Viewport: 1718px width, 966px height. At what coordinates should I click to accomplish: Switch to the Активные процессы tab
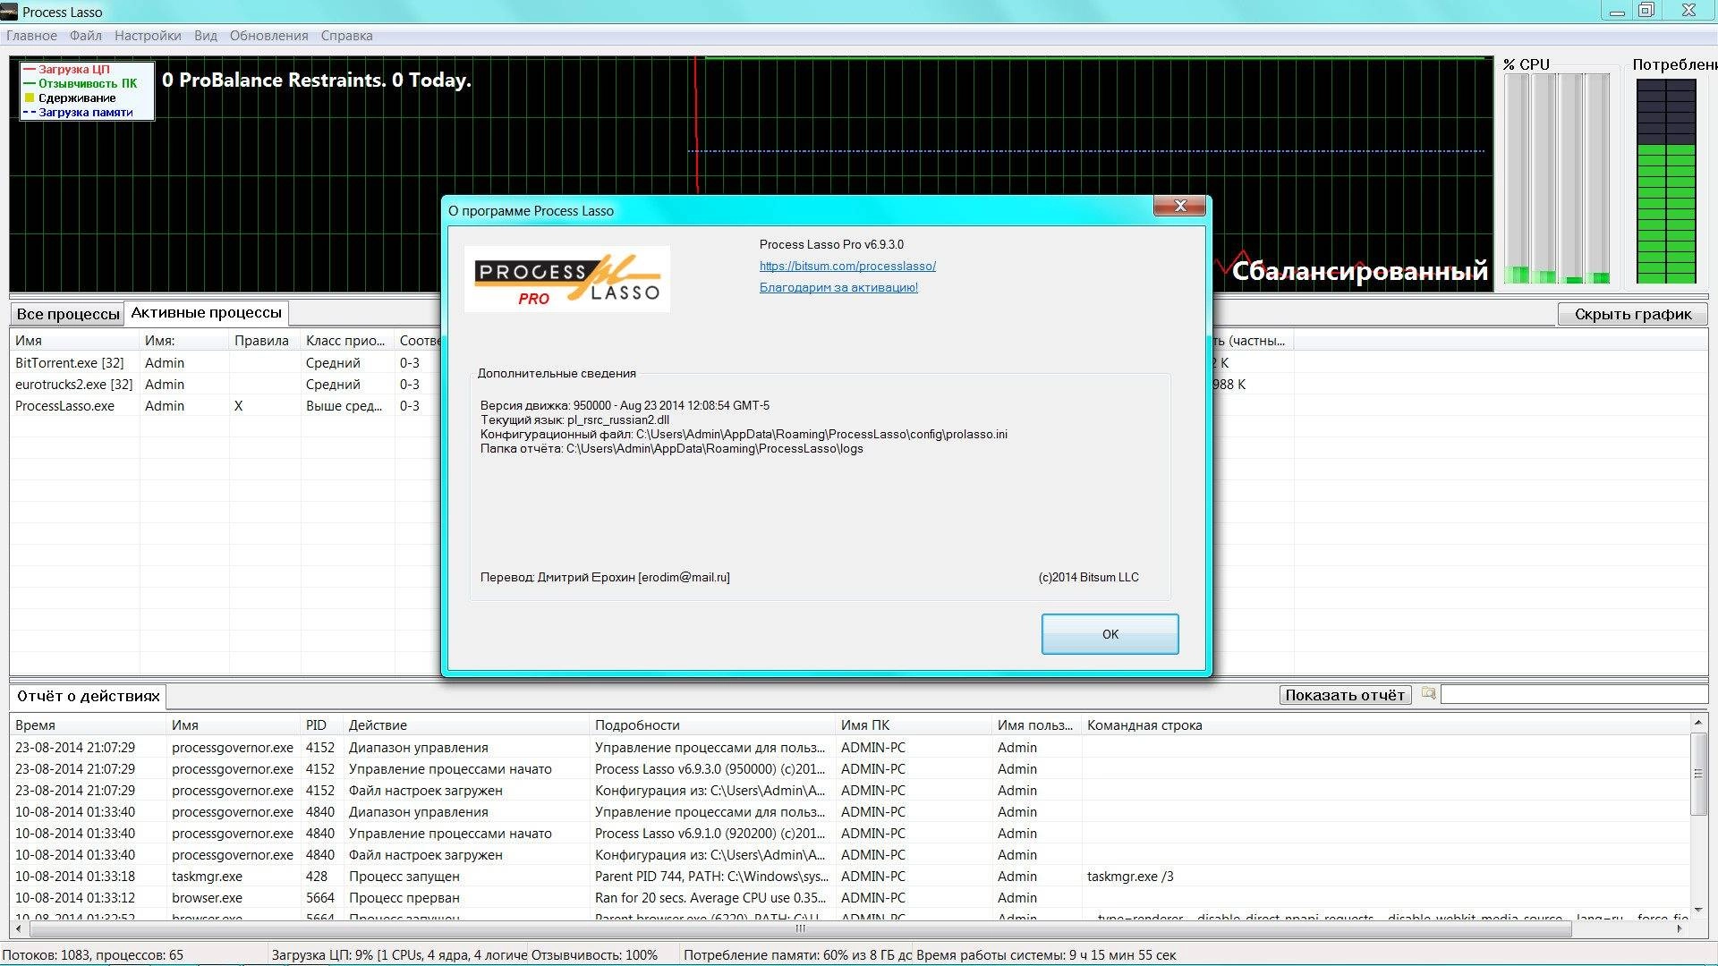tap(206, 313)
